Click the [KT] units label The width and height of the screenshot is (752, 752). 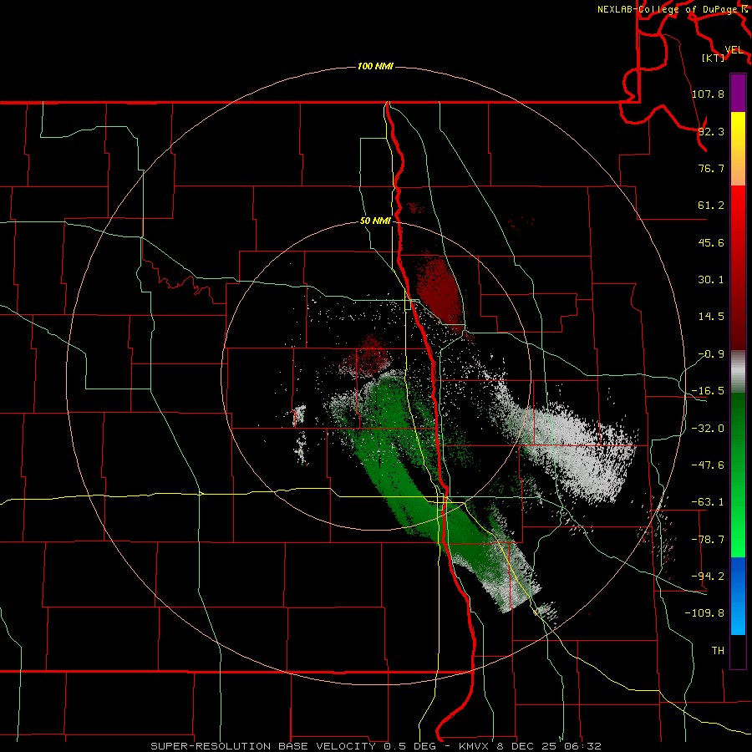(714, 58)
